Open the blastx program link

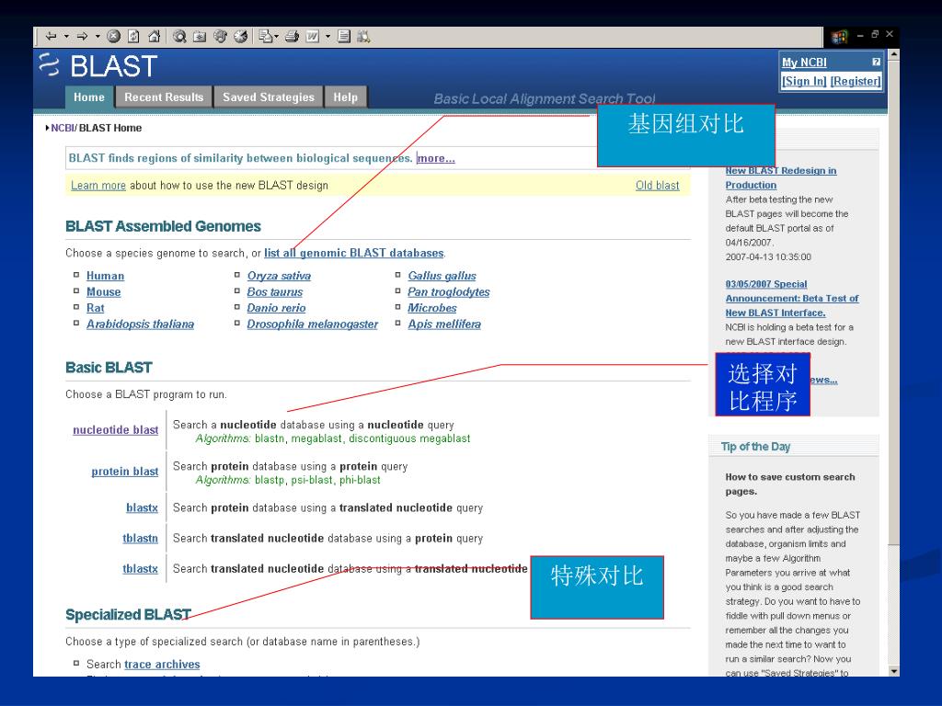point(142,507)
